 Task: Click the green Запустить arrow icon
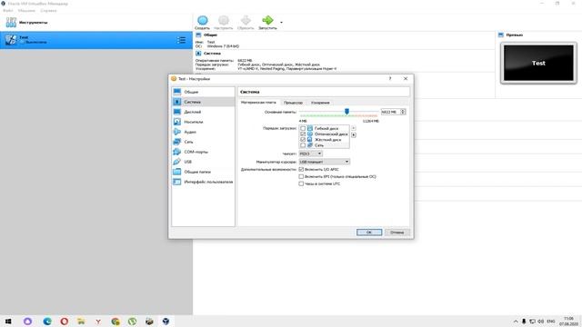267,20
